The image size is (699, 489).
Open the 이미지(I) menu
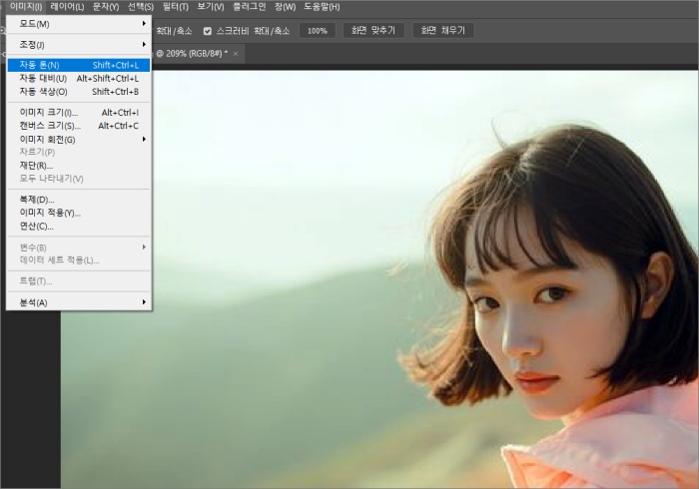[x=26, y=7]
